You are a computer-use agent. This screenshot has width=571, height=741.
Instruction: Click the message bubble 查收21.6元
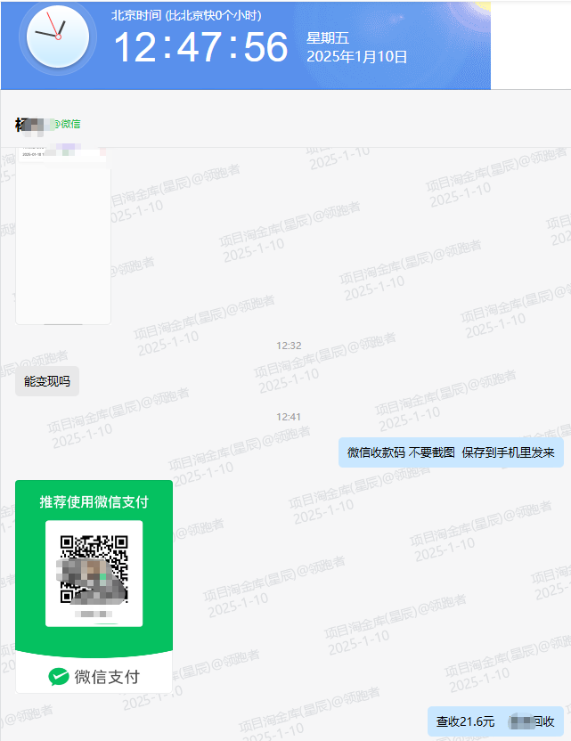(x=495, y=721)
